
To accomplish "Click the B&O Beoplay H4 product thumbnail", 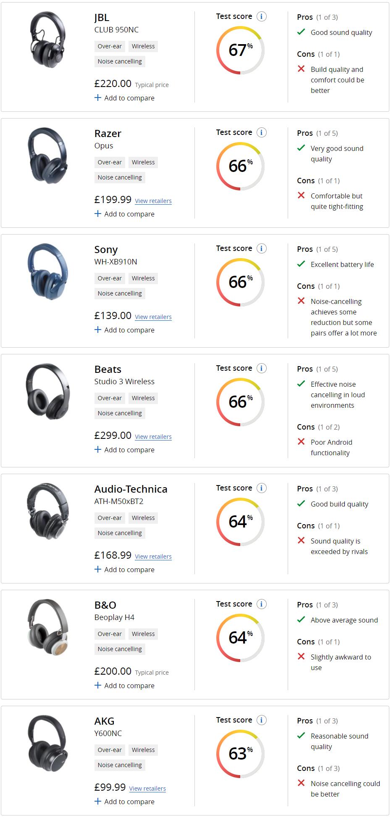I will [48, 627].
